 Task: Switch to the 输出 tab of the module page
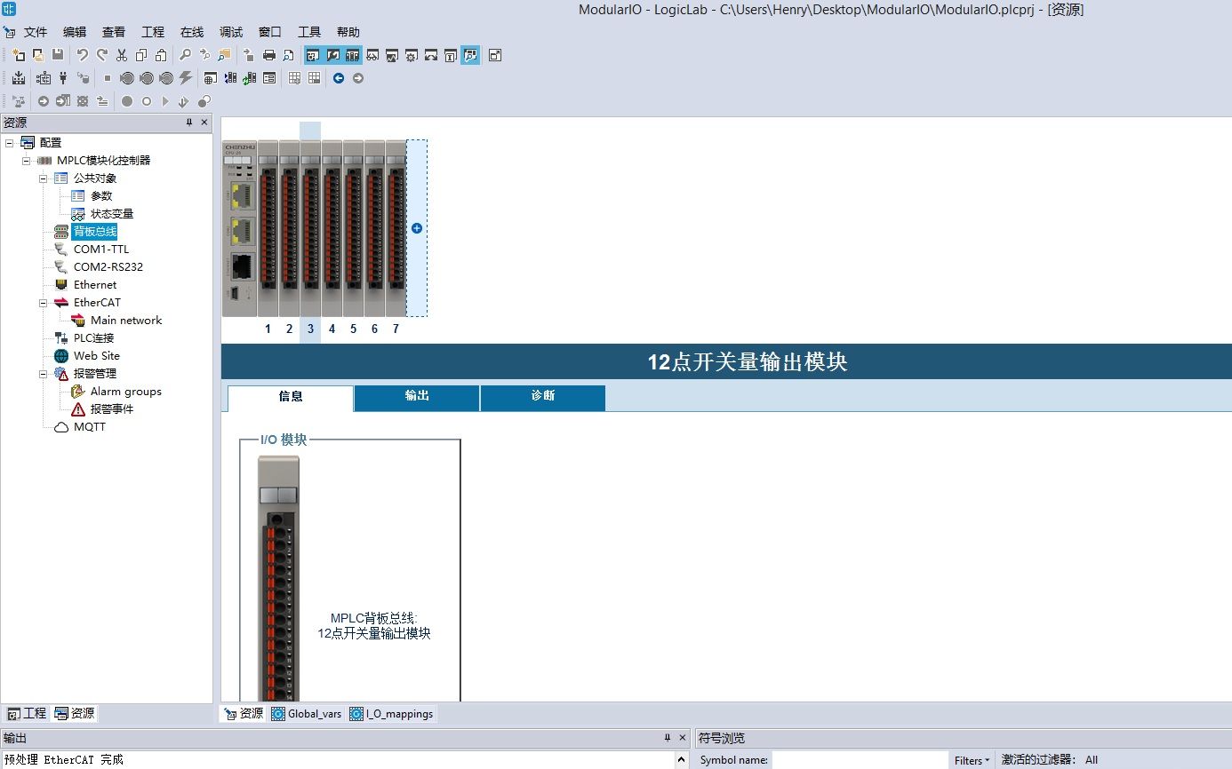(416, 398)
